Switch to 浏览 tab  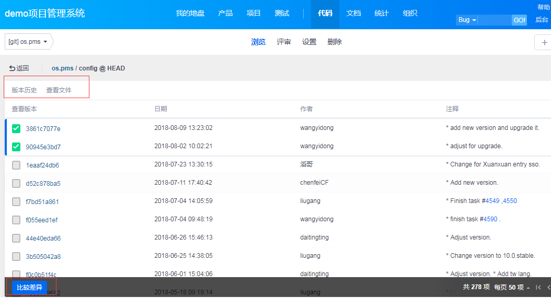tap(258, 42)
